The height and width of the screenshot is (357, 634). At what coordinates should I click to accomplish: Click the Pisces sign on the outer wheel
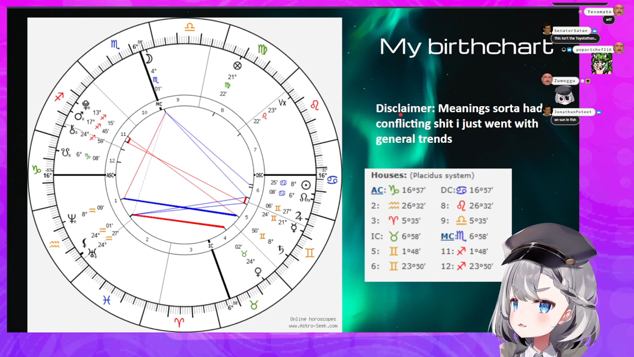coord(106,300)
